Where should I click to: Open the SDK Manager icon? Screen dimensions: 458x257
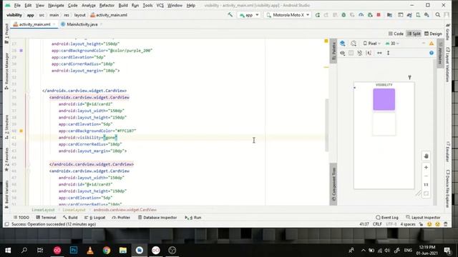(x=427, y=15)
